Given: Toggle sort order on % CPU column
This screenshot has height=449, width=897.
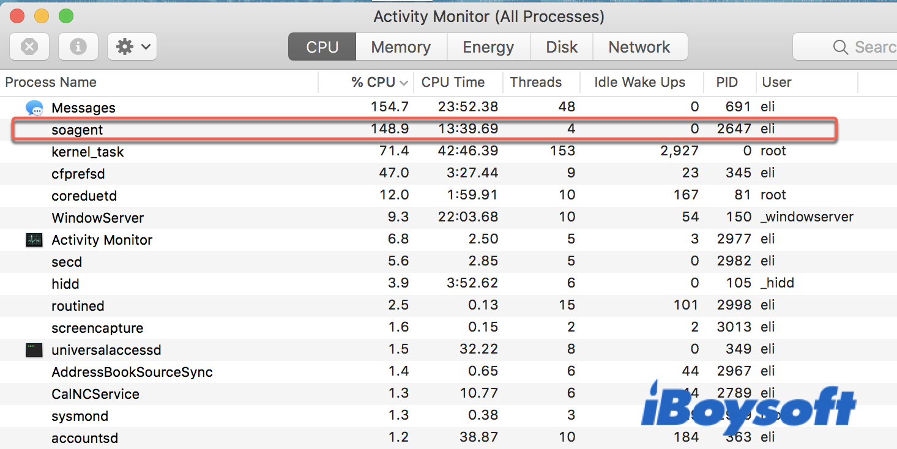Looking at the screenshot, I should pos(373,83).
